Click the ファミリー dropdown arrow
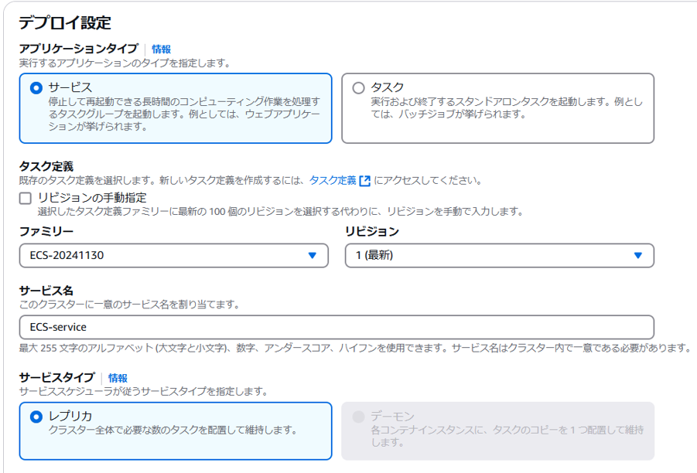 pos(312,255)
